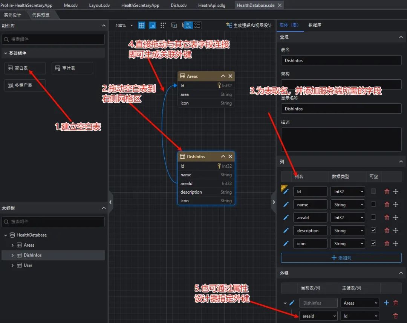The width and height of the screenshot is (407, 323).
Task: Edit the icon column pencil icon
Action: [286, 244]
